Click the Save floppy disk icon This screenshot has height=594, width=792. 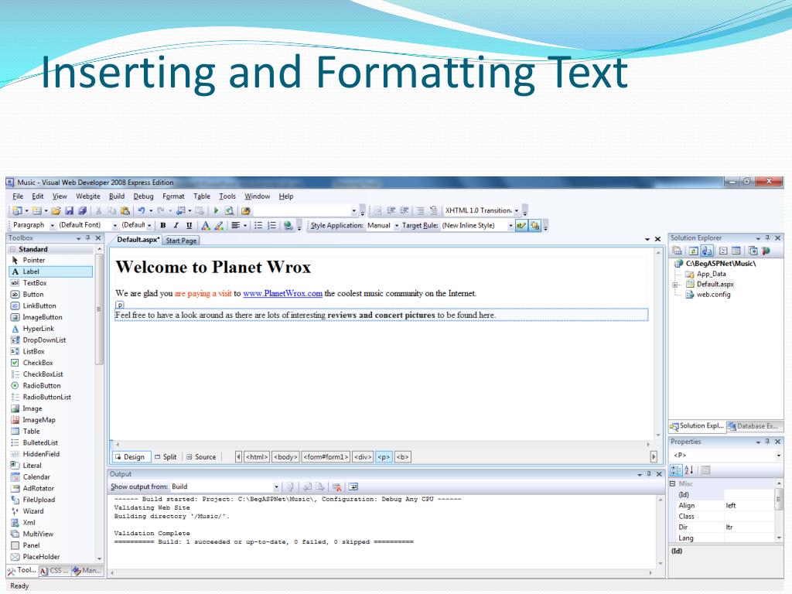click(69, 210)
